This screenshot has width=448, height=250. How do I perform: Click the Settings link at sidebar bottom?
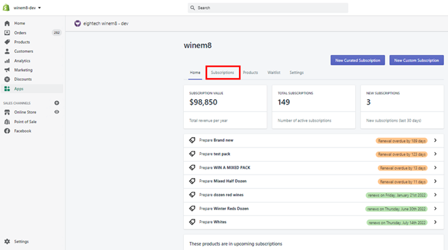tap(21, 241)
